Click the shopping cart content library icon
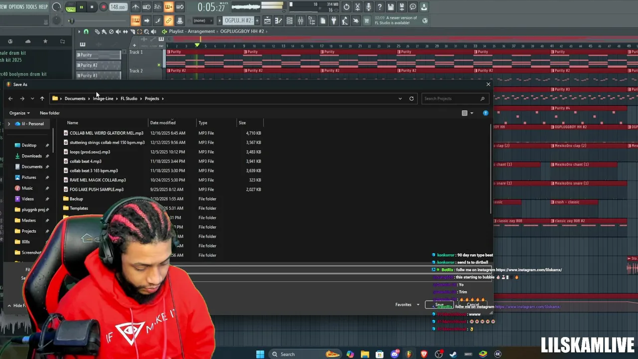 [366, 20]
